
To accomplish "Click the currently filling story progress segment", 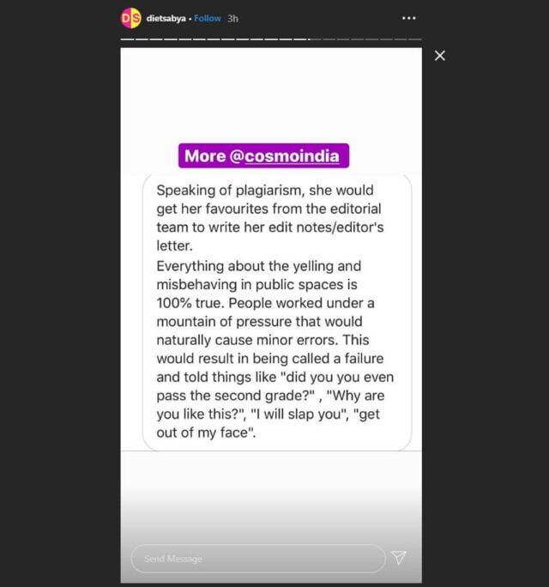I will point(302,39).
